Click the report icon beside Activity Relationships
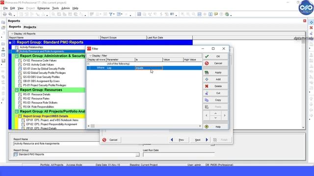This screenshot has height=176, width=314. click(x=17, y=47)
